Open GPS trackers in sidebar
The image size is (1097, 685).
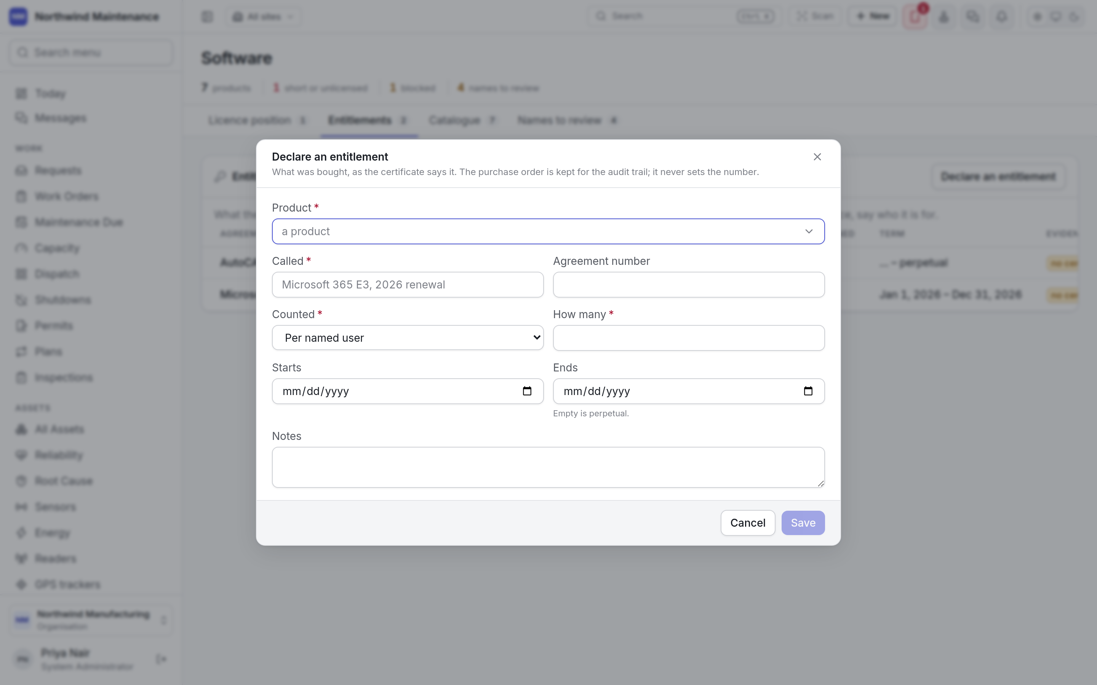coord(91,585)
